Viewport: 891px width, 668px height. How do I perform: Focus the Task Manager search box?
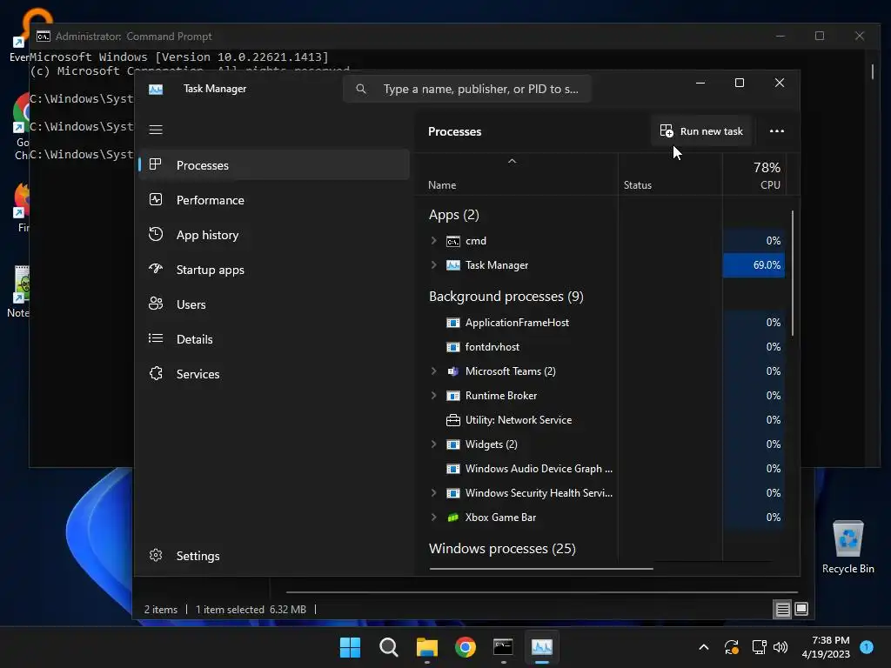tap(467, 90)
